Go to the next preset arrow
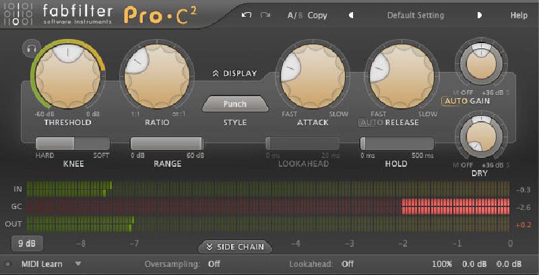Screen dimensions: 539x275 pyautogui.click(x=480, y=15)
